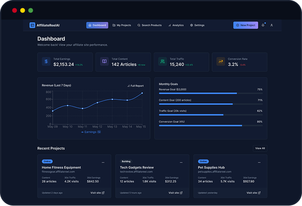Open the Settings tab
This screenshot has height=206, width=302.
pos(197,25)
